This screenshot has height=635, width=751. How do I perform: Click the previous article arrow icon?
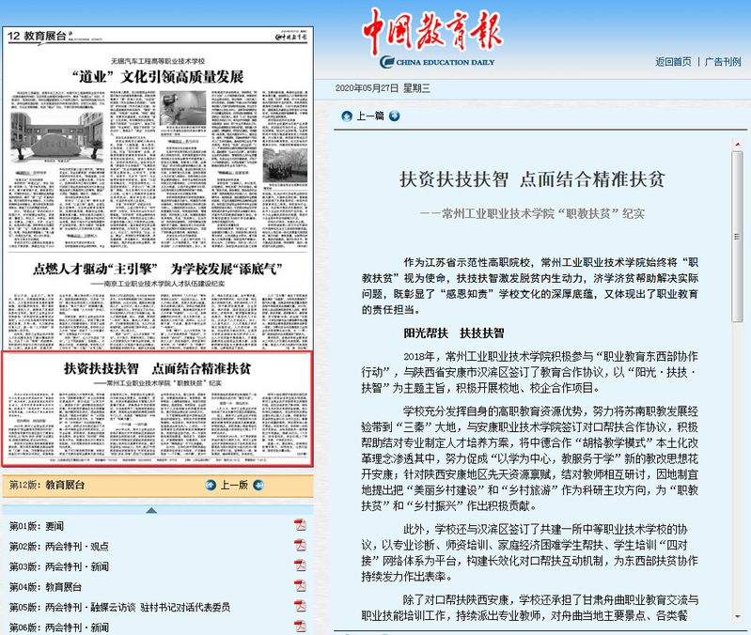pyautogui.click(x=347, y=116)
